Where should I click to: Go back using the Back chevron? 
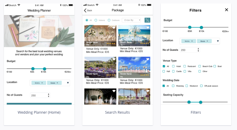tap(85, 10)
